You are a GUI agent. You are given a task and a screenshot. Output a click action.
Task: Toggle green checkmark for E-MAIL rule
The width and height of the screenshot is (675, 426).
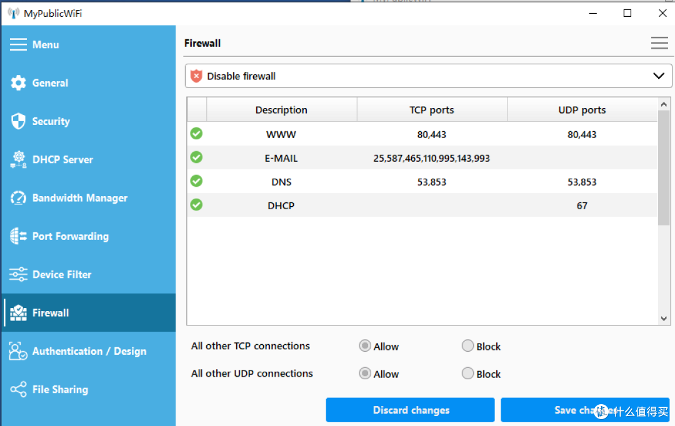(196, 157)
